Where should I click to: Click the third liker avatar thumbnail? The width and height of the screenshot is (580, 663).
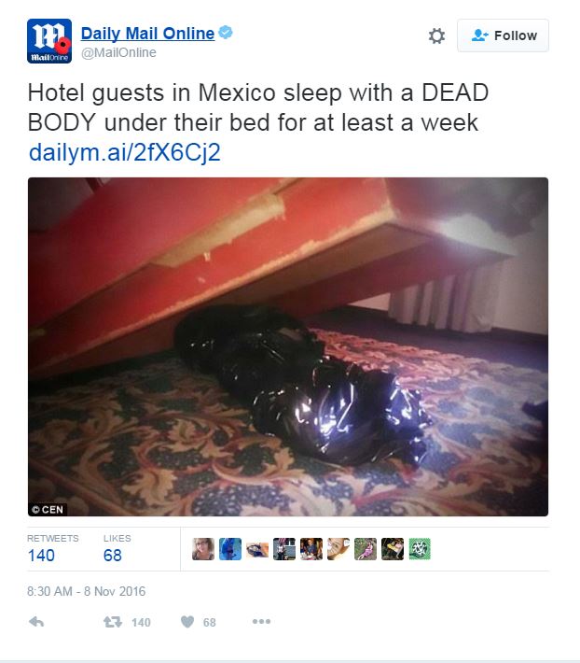point(257,549)
